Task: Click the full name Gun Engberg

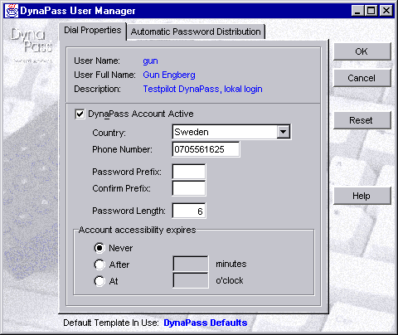Action: (169, 75)
